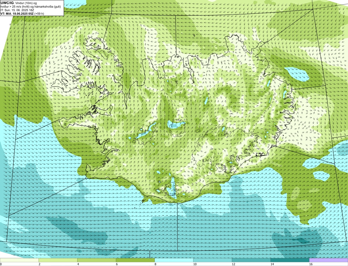Click the pale yellow 0–2 legend swatch
The height and width of the screenshot is (266, 348).
pyautogui.click(x=20, y=260)
